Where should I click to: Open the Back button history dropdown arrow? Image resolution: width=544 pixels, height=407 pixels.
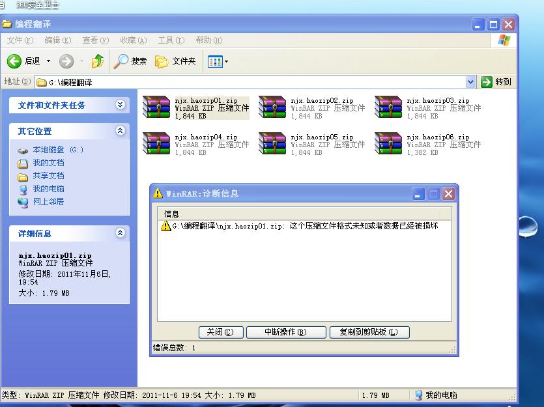(48, 61)
